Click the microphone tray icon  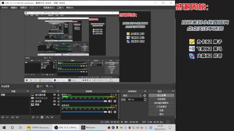click(x=117, y=128)
